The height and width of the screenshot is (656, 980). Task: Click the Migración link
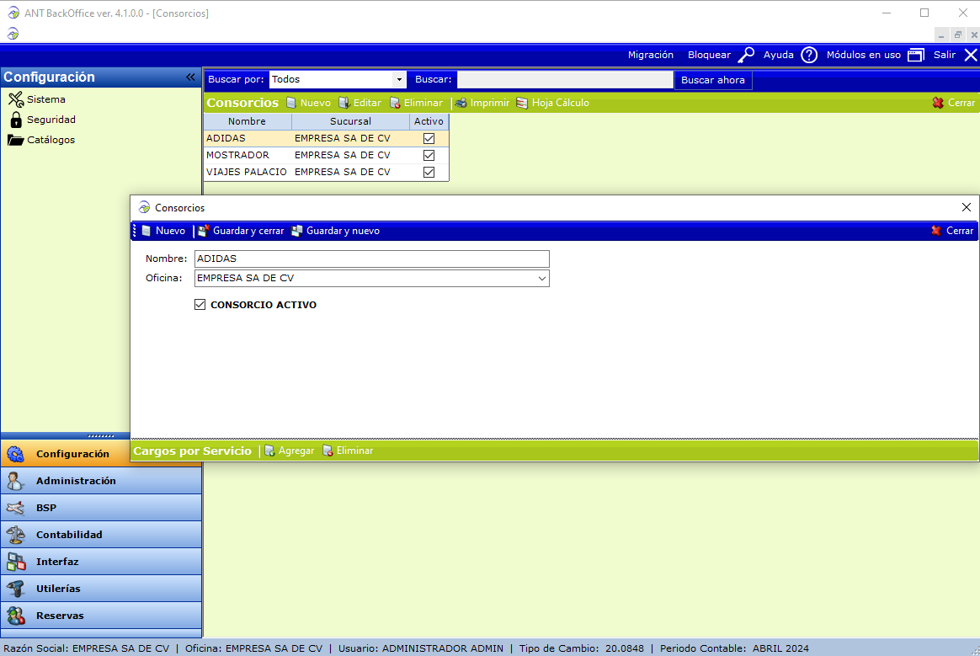pos(650,55)
